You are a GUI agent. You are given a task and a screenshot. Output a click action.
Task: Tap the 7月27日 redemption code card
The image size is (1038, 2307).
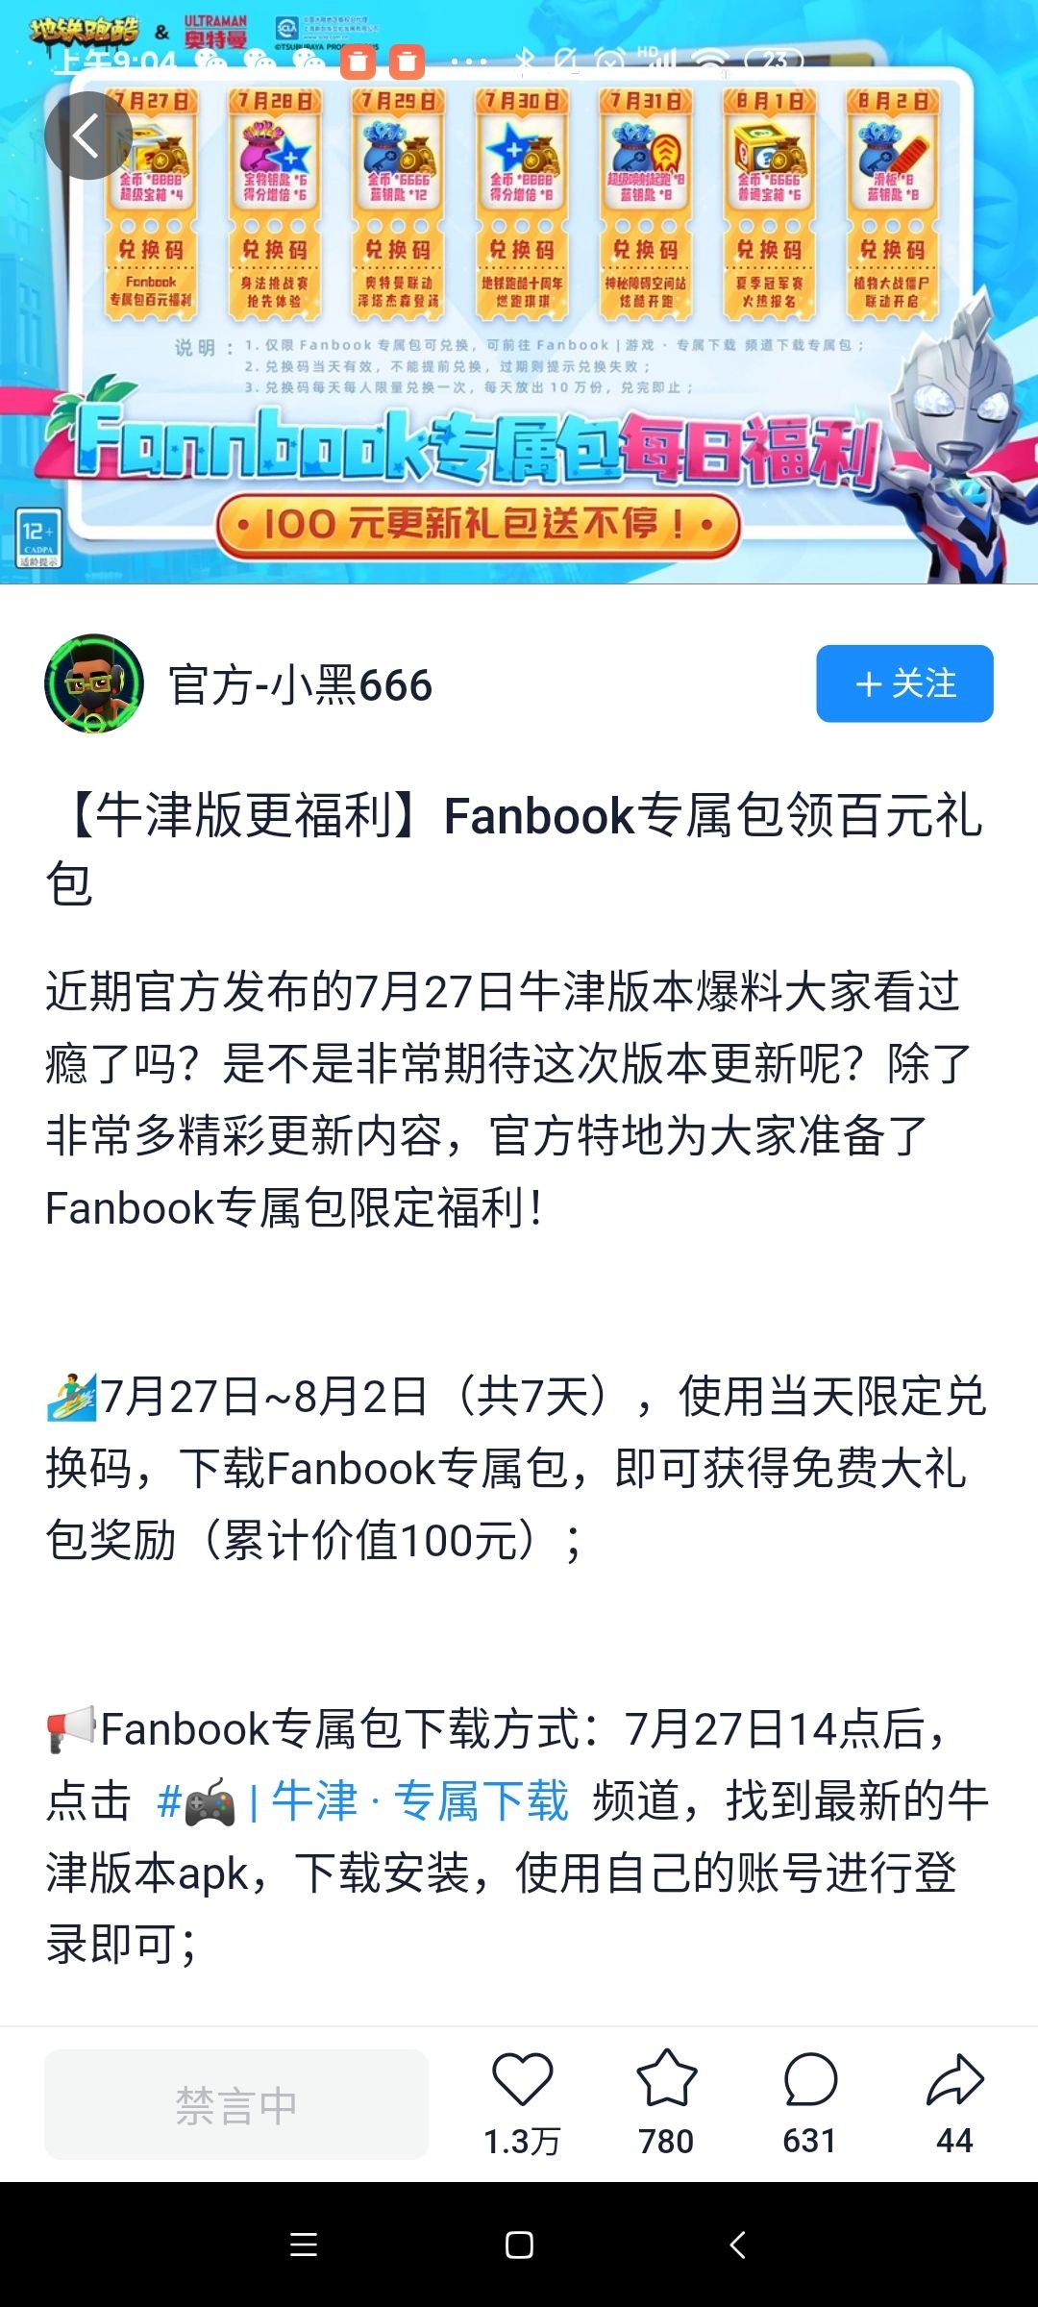151,203
